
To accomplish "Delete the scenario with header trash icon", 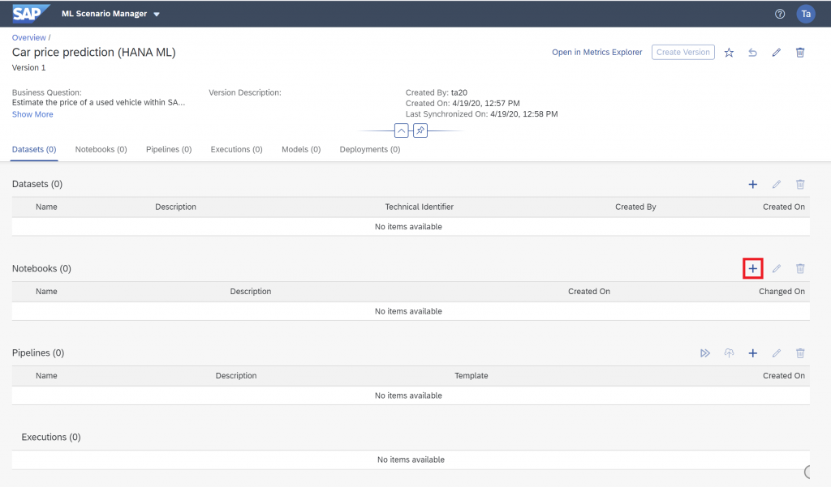I will tap(800, 53).
